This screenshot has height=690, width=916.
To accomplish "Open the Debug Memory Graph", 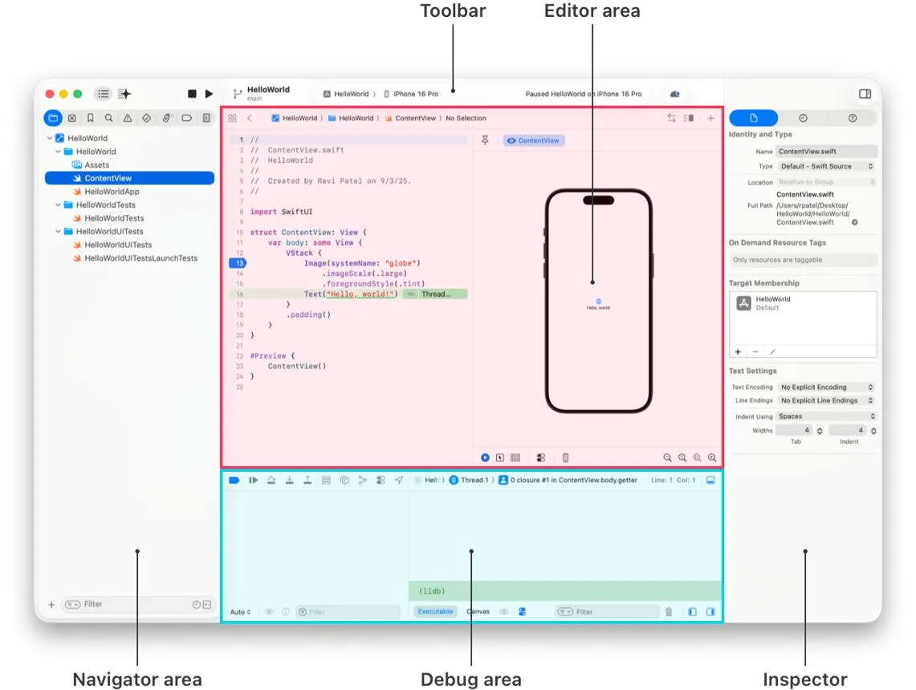I will (x=362, y=480).
